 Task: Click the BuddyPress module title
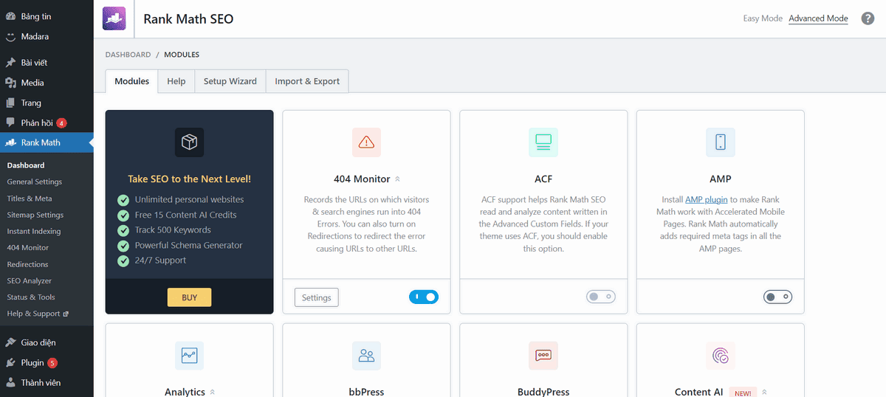point(543,392)
